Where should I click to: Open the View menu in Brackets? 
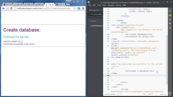pos(104,5)
